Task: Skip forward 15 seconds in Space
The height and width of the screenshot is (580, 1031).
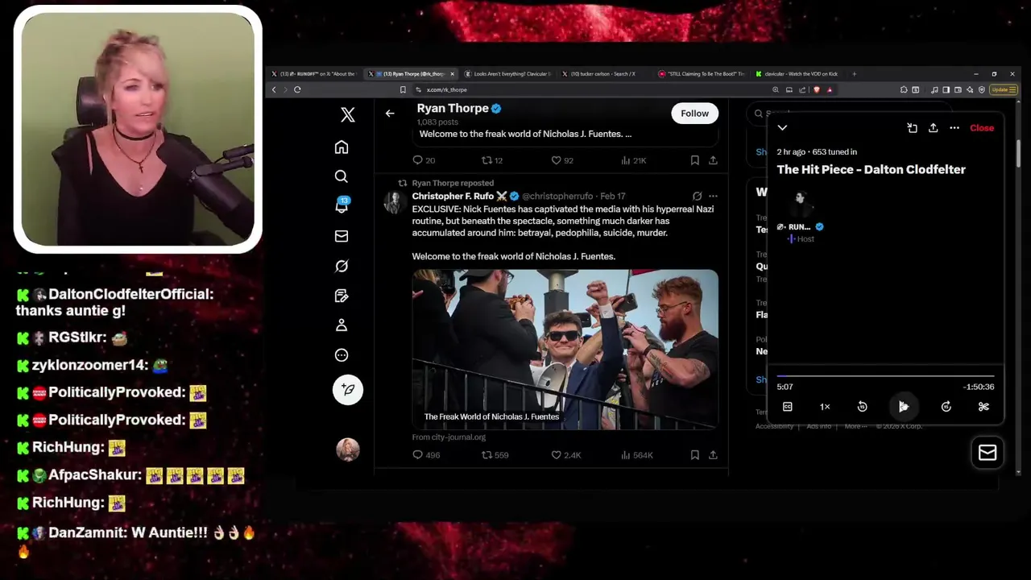Action: (x=946, y=407)
